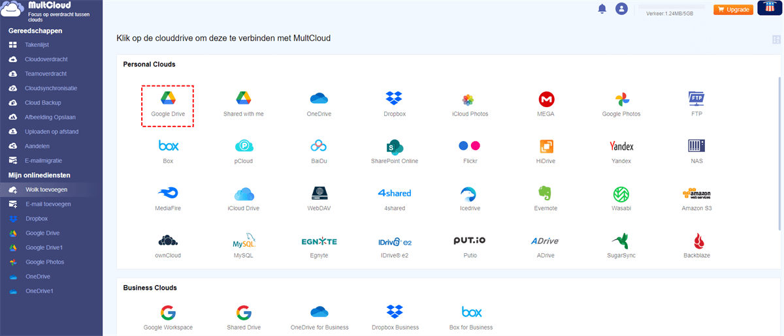Choose the Icedrive cloud

[x=470, y=199]
